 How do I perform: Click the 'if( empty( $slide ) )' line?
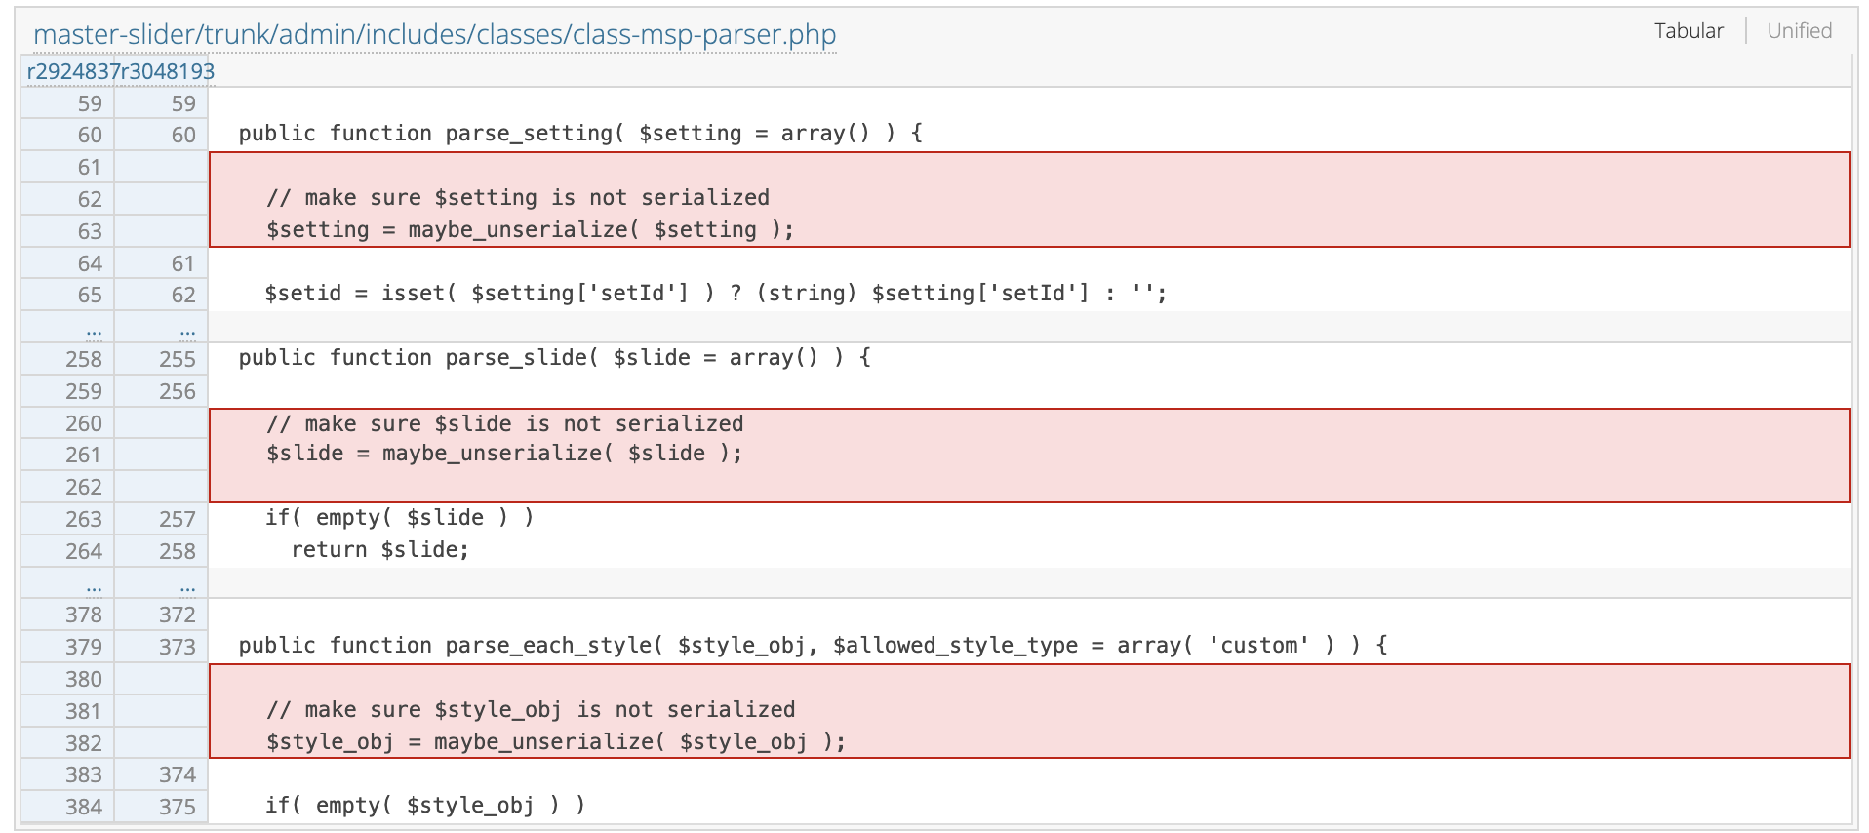400,518
